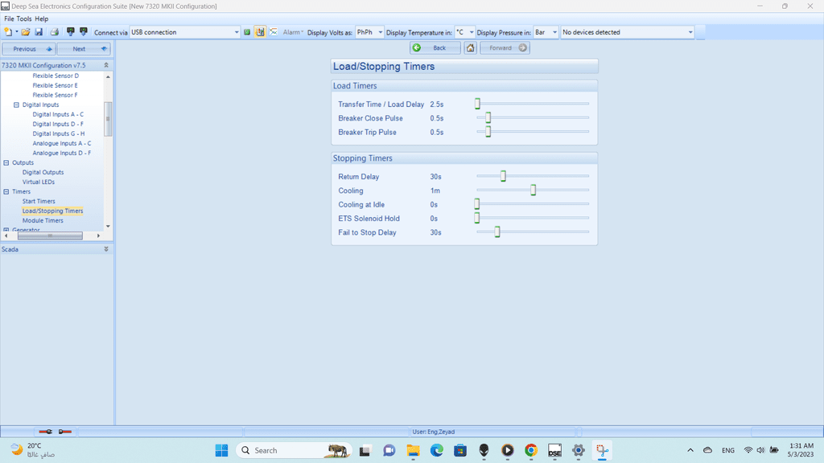Click the Windows taskbar Search box
The height and width of the screenshot is (463, 824).
tap(294, 450)
